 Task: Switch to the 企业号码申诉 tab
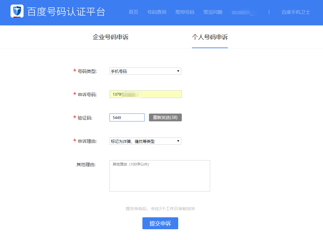(x=111, y=37)
